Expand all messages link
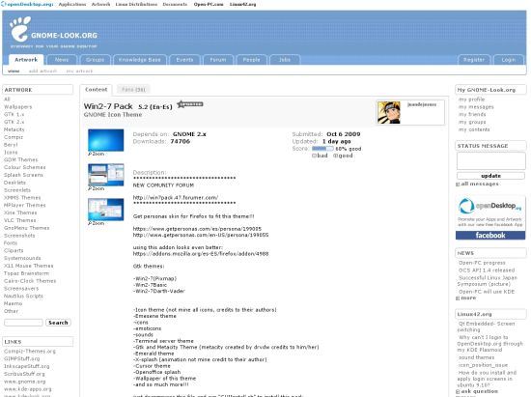Image resolution: width=531 pixels, height=397 pixels. [478, 184]
